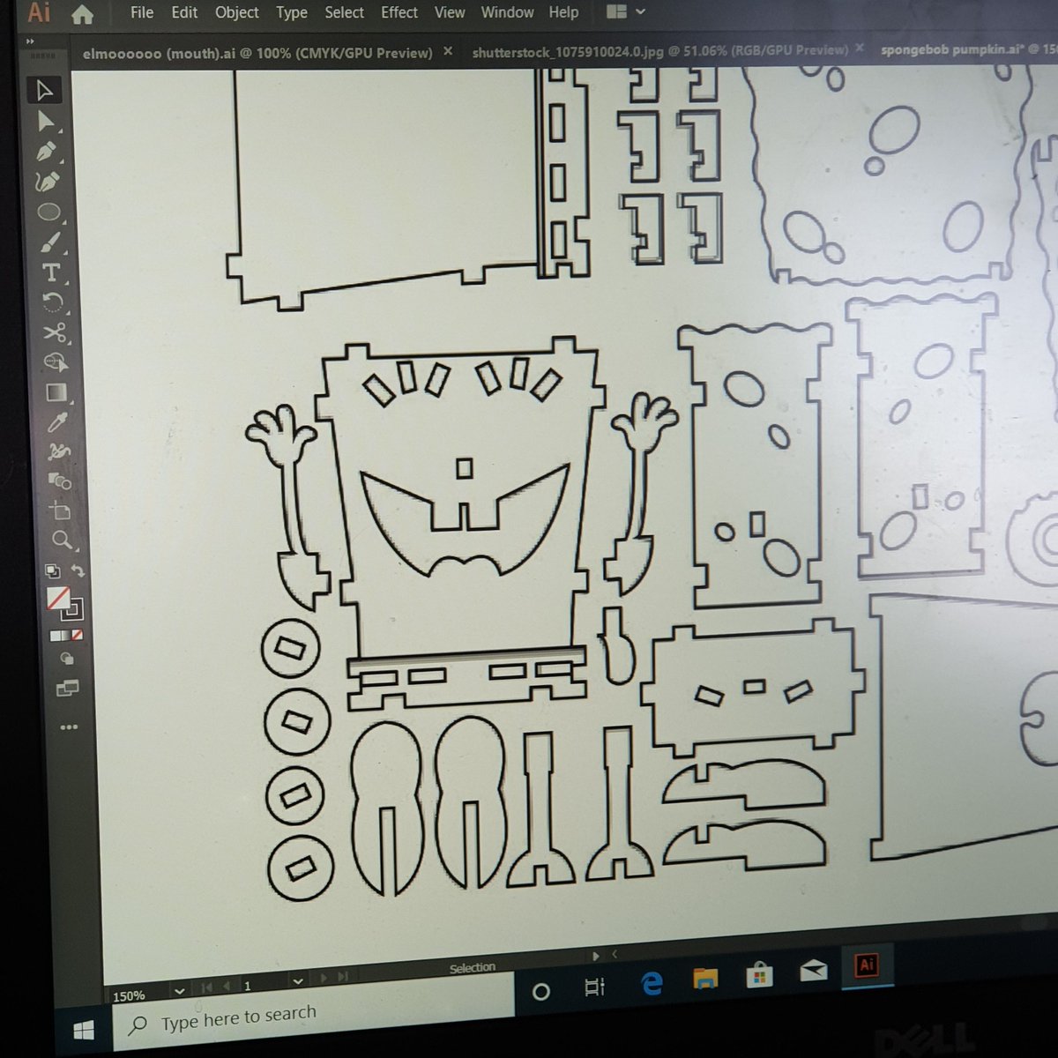Select the Blend tool
The image size is (1058, 1058).
pos(60,481)
